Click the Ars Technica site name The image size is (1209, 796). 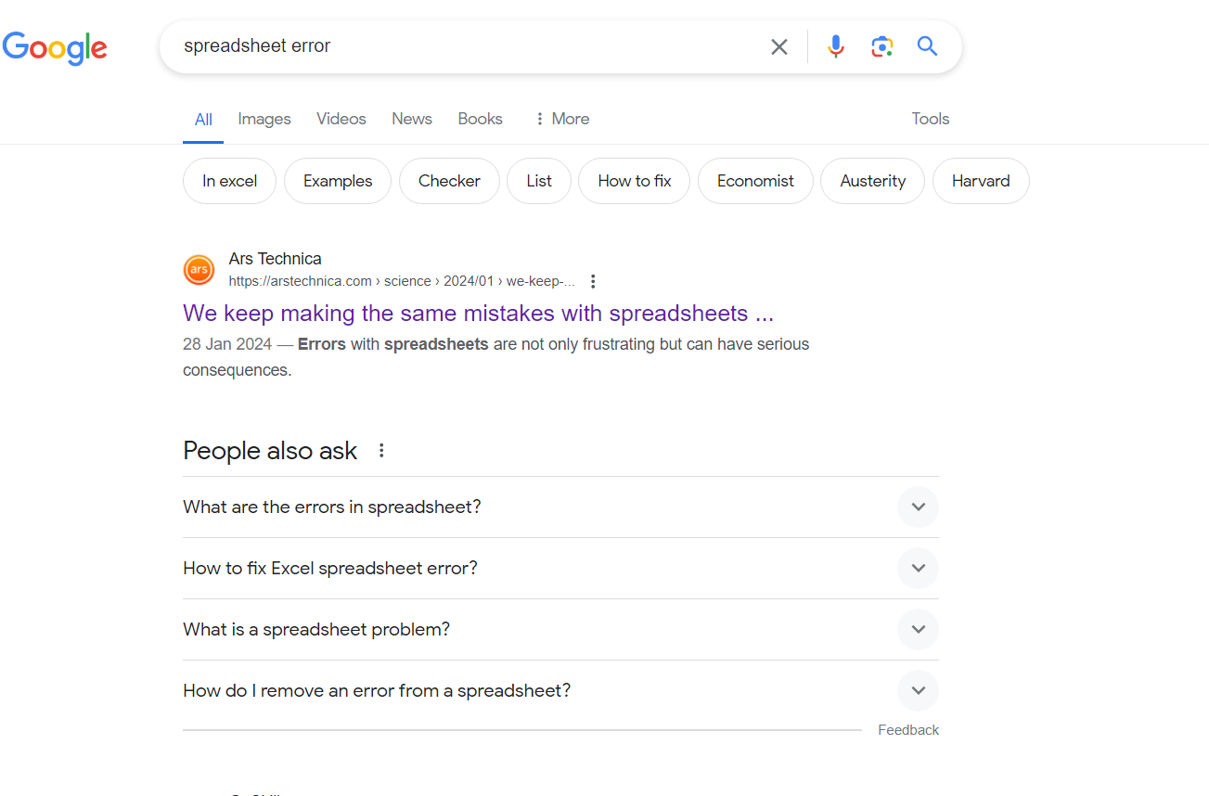276,259
